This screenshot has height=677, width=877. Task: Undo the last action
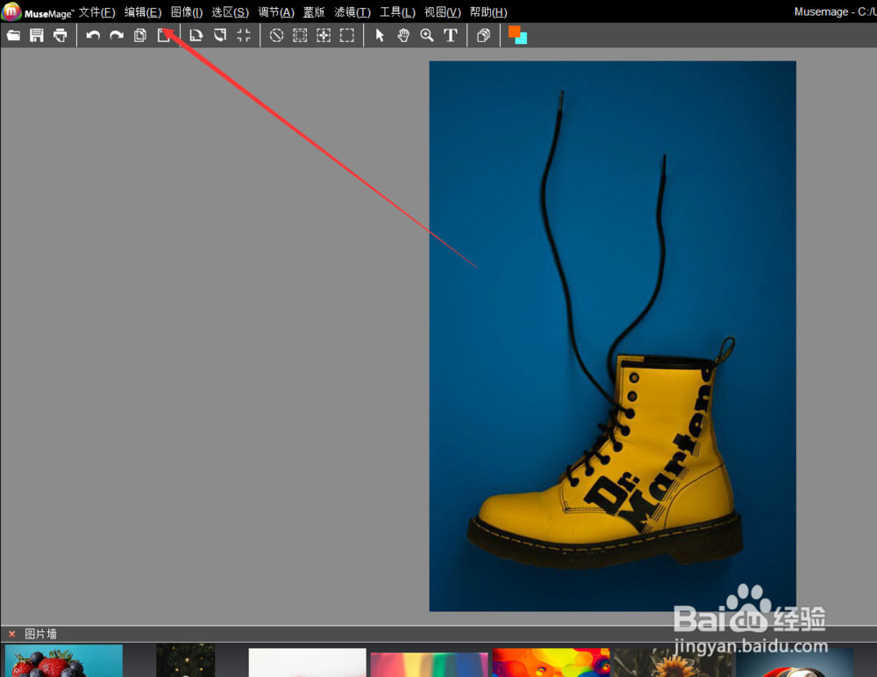click(x=93, y=36)
